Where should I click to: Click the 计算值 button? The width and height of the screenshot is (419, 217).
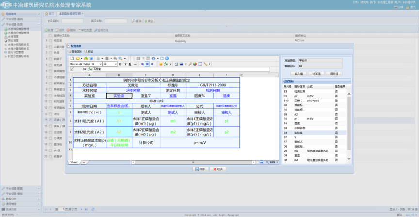pos(316,74)
